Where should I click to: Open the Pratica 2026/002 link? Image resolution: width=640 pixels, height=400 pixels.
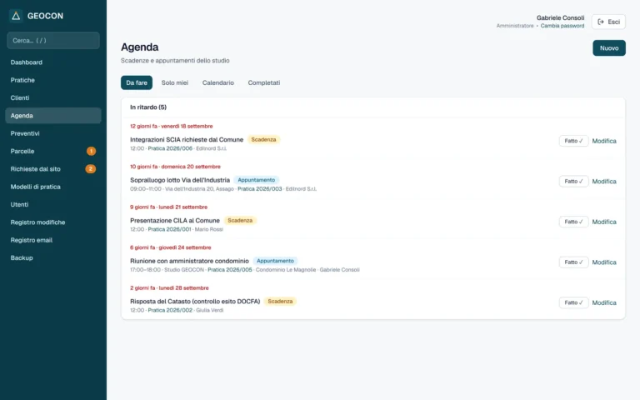(170, 310)
